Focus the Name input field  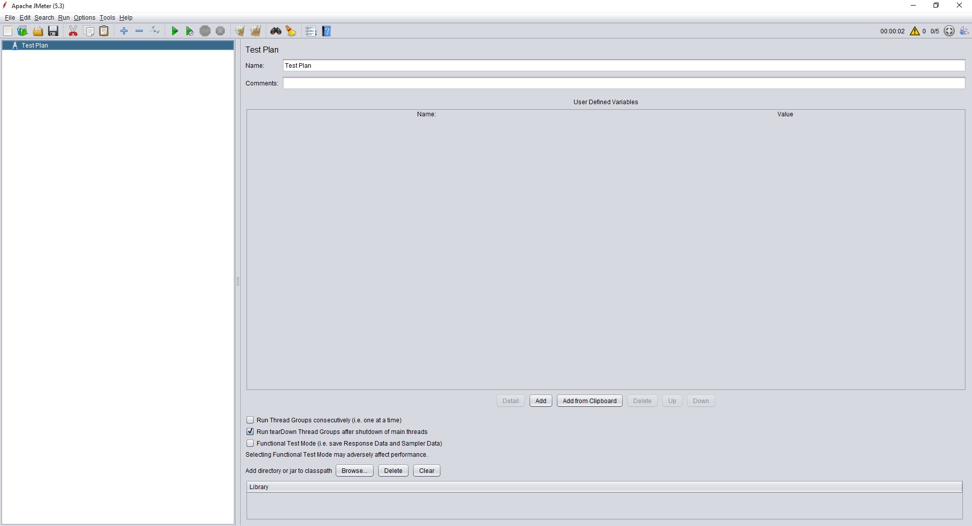pyautogui.click(x=624, y=65)
